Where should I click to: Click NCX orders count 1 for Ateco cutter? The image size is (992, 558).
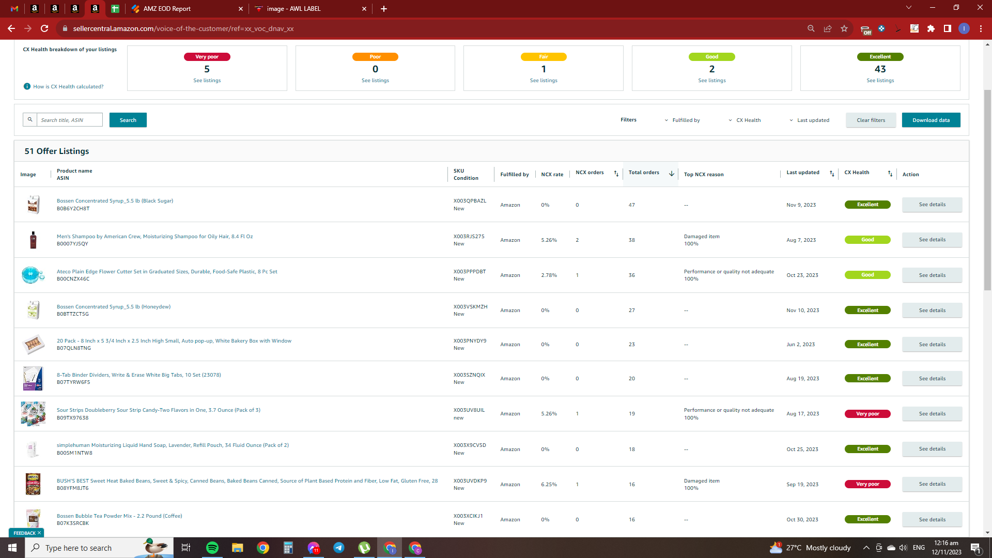(577, 275)
